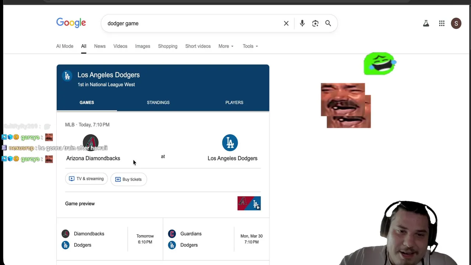
Task: Click the Diamondbacks logo in tomorrow's game
Action: point(65,234)
